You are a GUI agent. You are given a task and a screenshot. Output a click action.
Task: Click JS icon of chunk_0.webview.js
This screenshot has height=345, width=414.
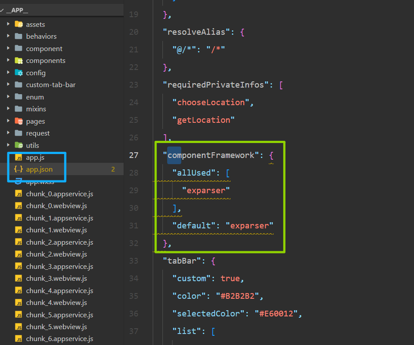[19, 206]
